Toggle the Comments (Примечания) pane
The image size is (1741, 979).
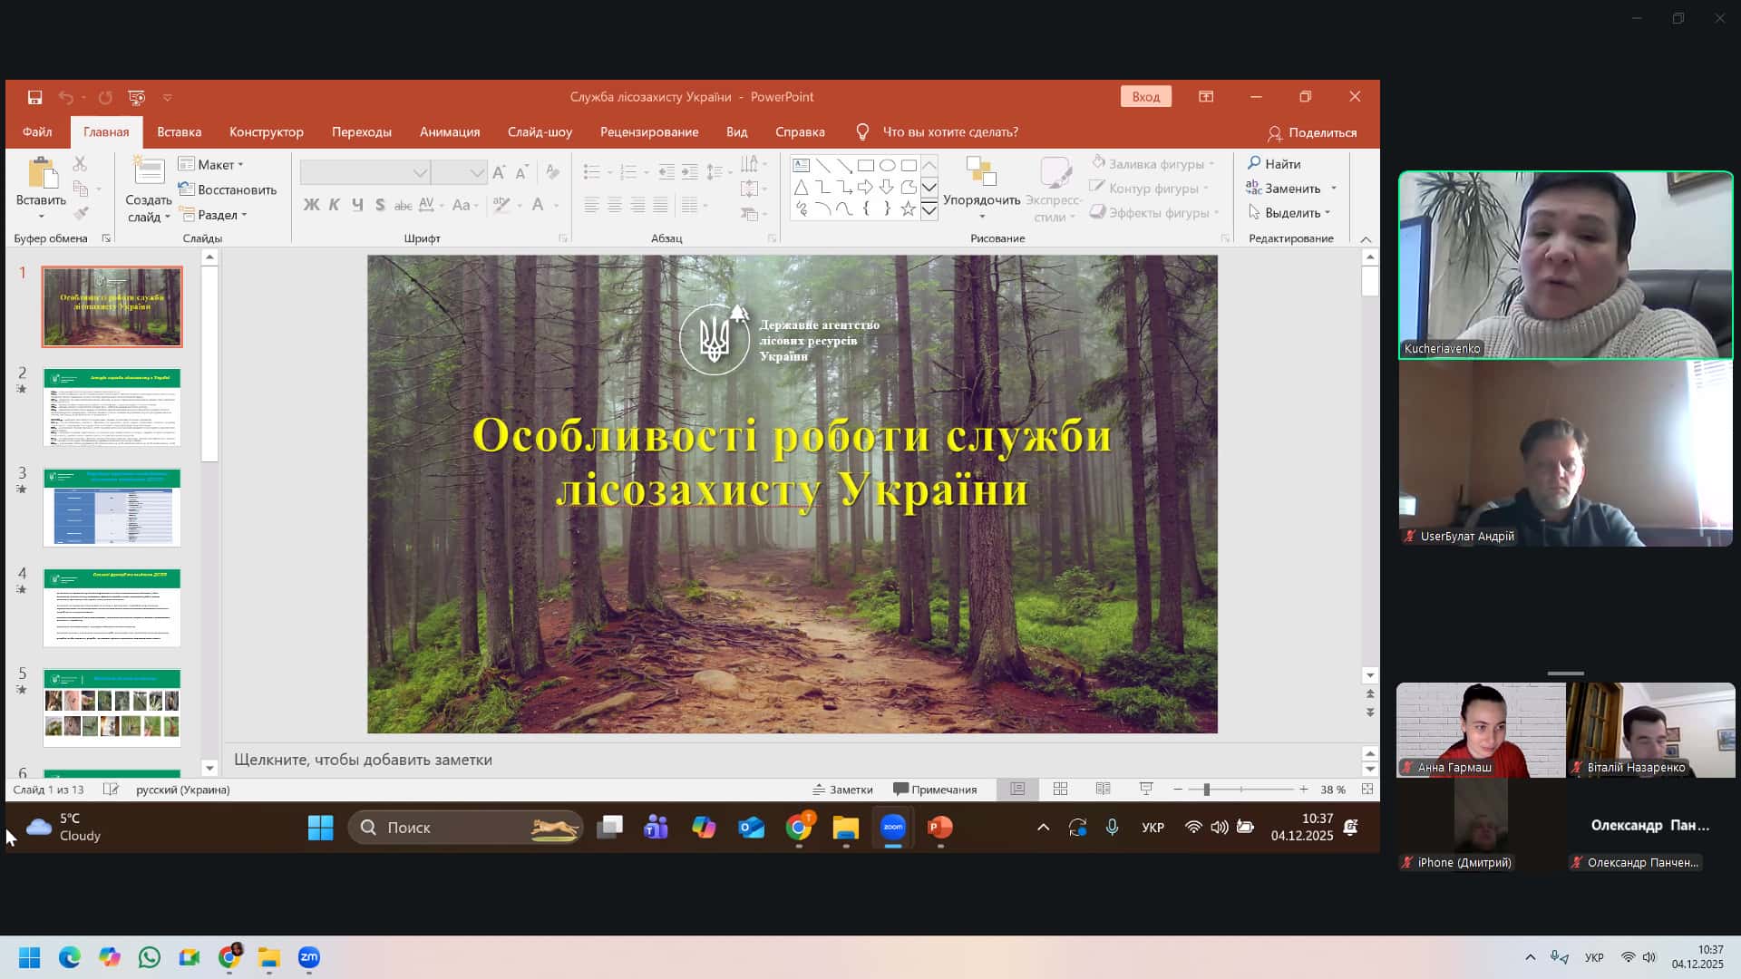coord(935,790)
